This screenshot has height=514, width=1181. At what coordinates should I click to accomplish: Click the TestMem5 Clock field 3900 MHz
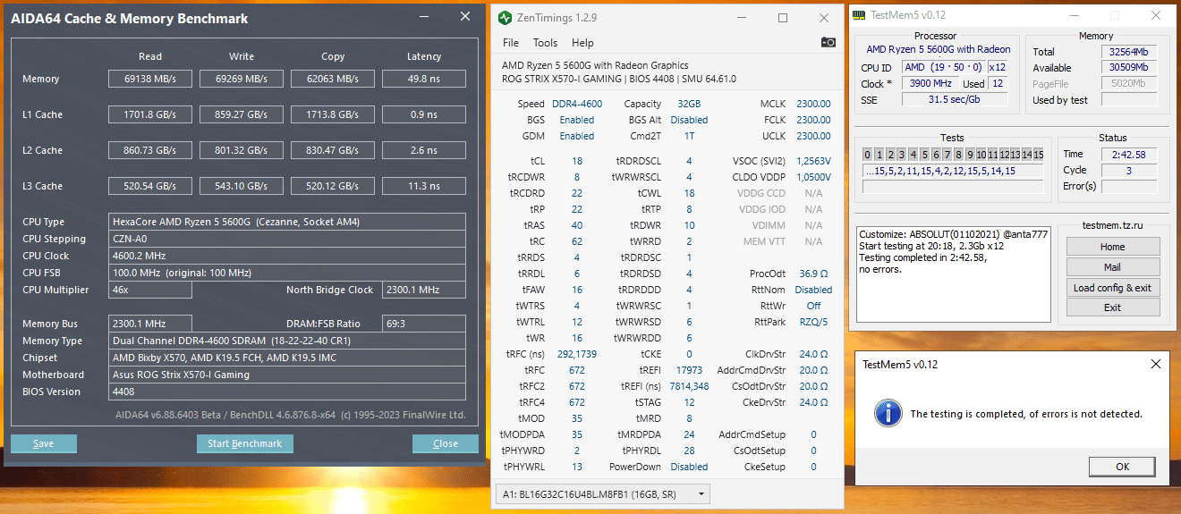(930, 83)
